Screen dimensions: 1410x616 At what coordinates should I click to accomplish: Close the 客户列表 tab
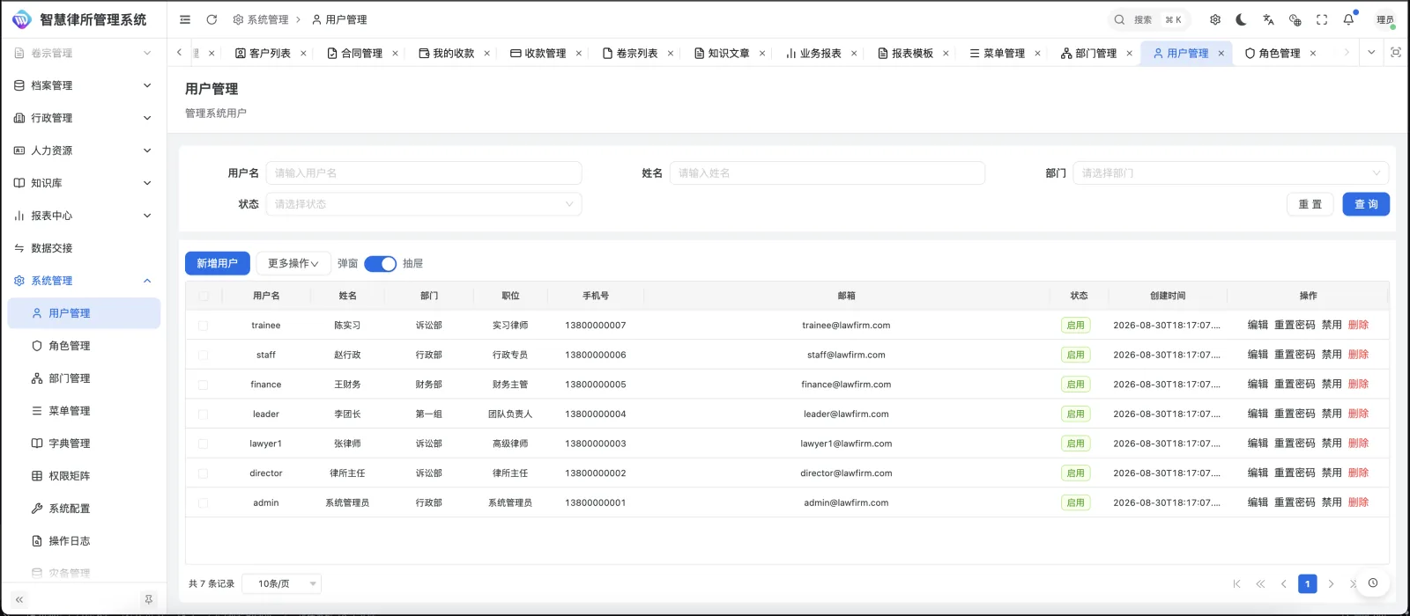(x=303, y=54)
